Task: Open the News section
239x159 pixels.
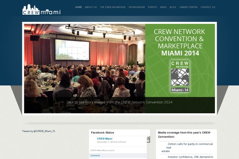Action: click(163, 7)
